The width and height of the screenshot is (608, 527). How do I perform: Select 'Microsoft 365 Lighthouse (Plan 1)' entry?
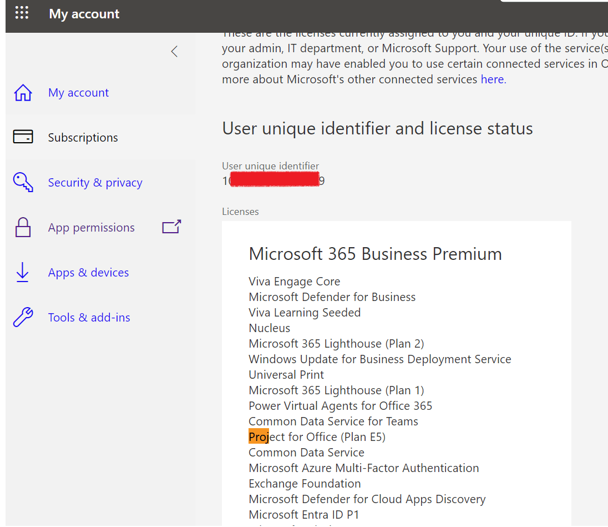(x=337, y=390)
